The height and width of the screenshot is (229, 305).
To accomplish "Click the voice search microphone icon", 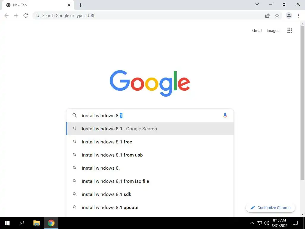I will coord(225,115).
